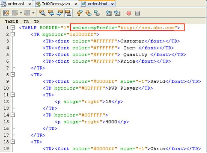
Task: Open the Forward history dropdown arrow
Action: [33, 13]
